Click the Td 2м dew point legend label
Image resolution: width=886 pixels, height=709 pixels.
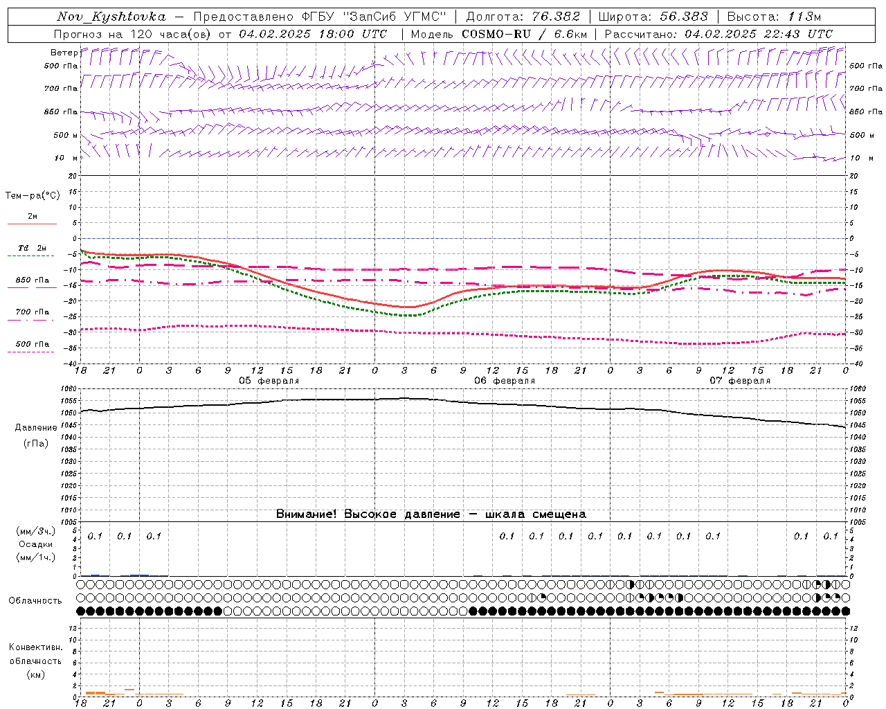click(33, 248)
